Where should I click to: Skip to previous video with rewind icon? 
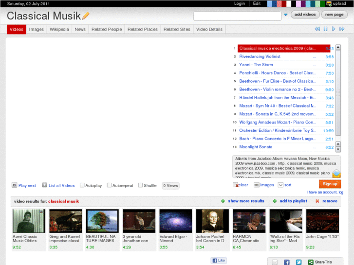click(317, 29)
